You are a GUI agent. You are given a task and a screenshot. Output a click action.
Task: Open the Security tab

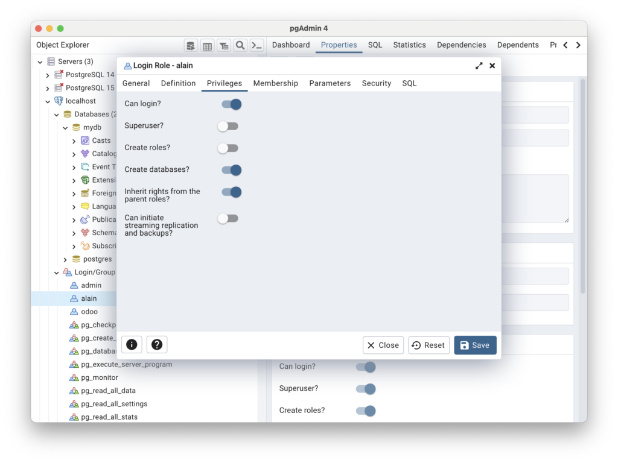377,83
